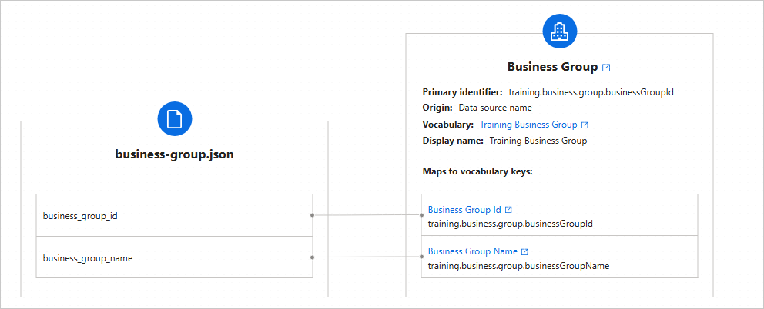This screenshot has height=309, width=764.
Task: Click connector dot left of Business Group Name
Action: click(421, 257)
